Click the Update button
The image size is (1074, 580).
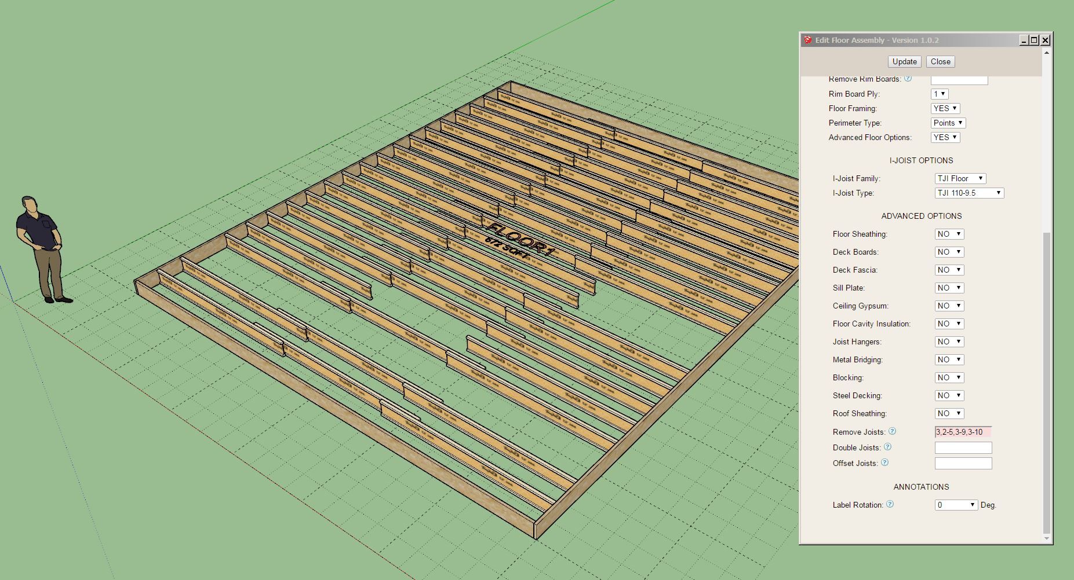904,61
